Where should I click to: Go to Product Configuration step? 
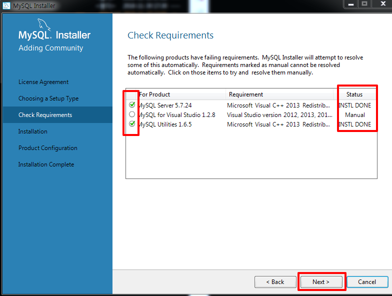coord(48,148)
